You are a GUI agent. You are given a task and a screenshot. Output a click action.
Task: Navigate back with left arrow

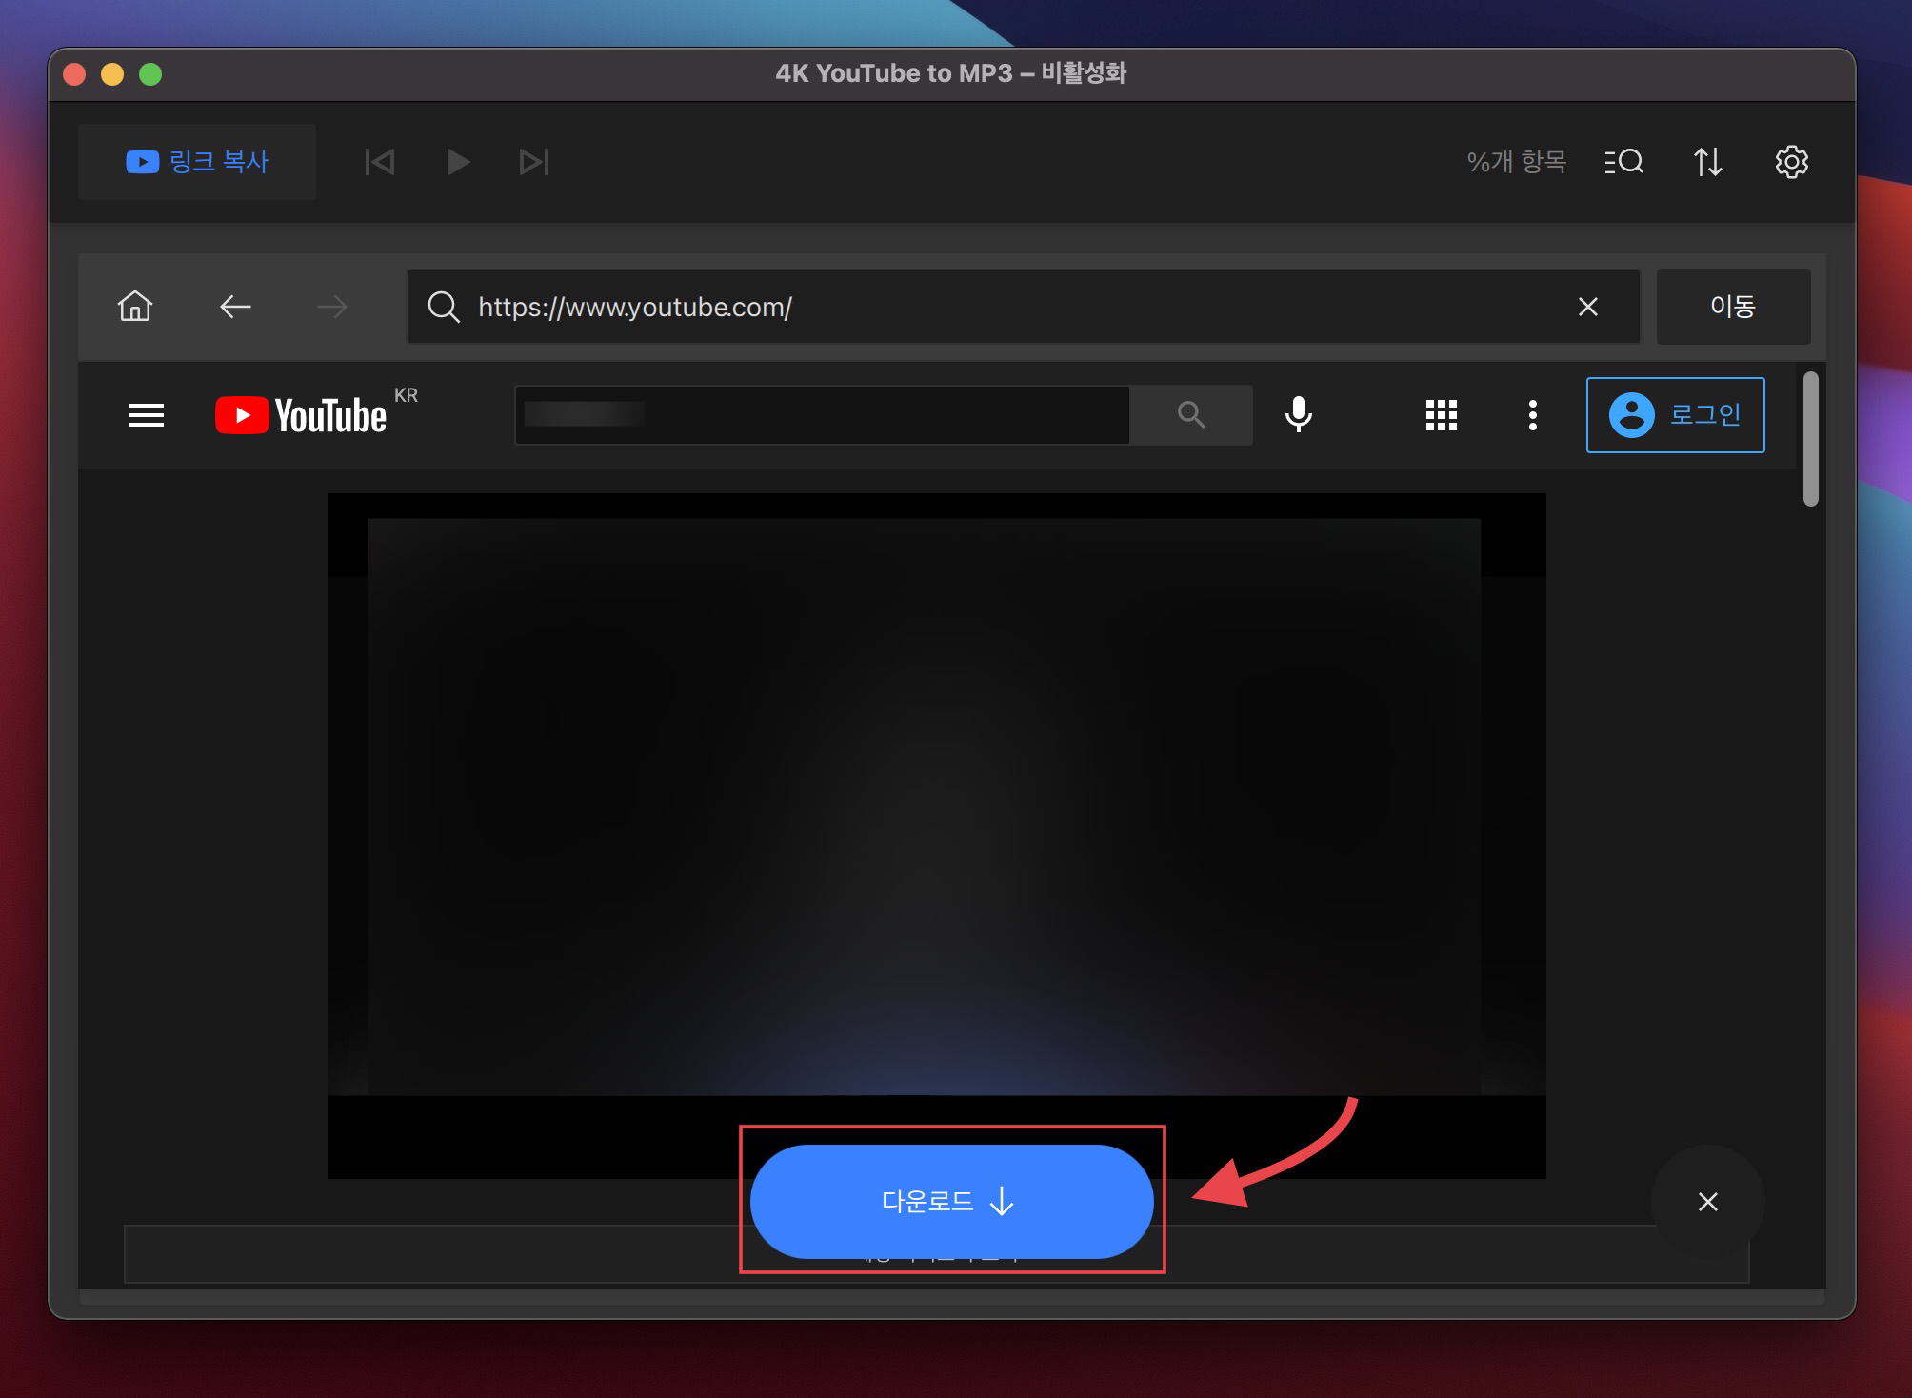(x=235, y=307)
